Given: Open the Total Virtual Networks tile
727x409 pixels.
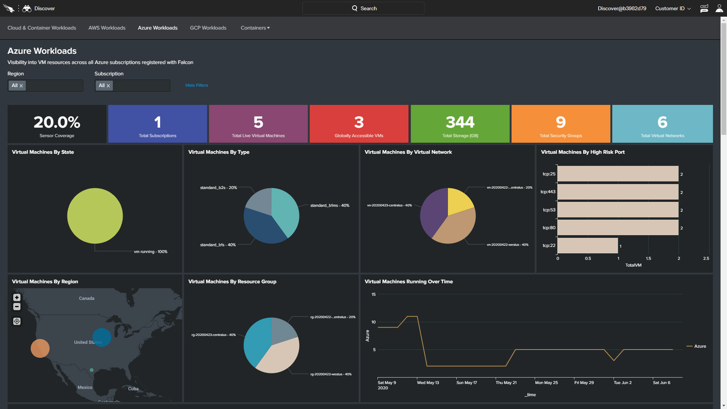Looking at the screenshot, I should 663,124.
